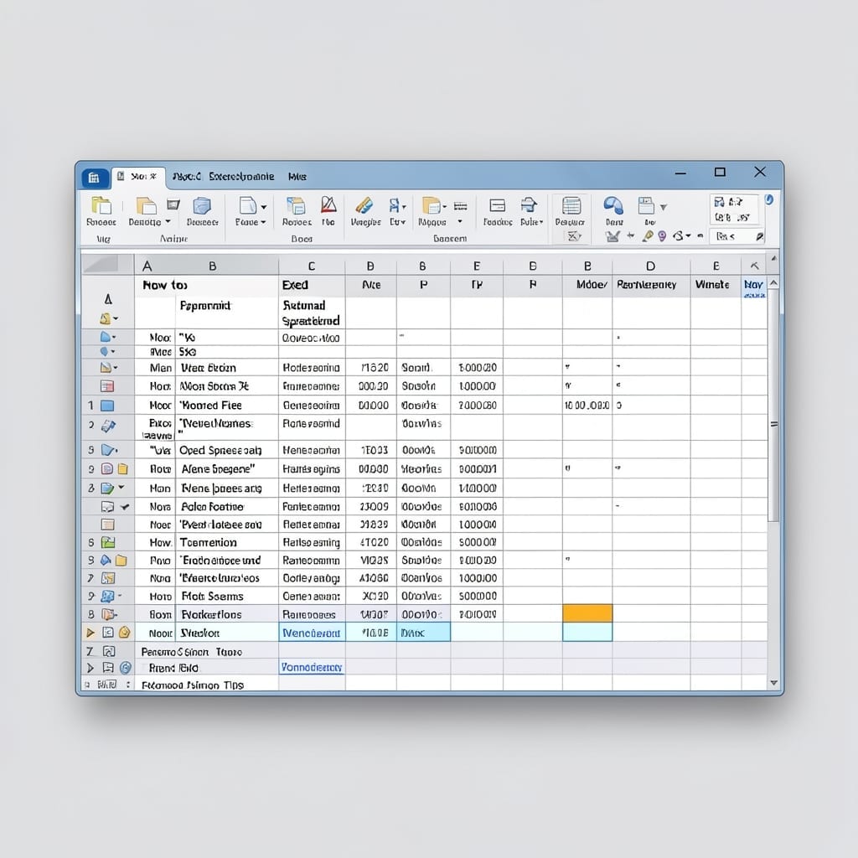Open dropdown arrow beside Nene paees row icon
The image size is (858, 858).
[121, 487]
